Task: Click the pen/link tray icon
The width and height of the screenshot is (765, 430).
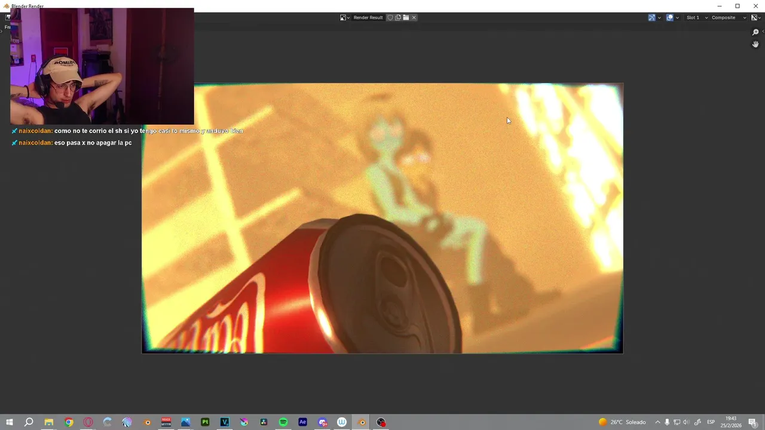Action: pyautogui.click(x=697, y=422)
